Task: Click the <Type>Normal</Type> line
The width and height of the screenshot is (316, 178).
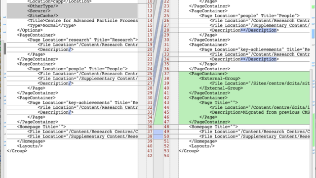Action: pos(52,25)
